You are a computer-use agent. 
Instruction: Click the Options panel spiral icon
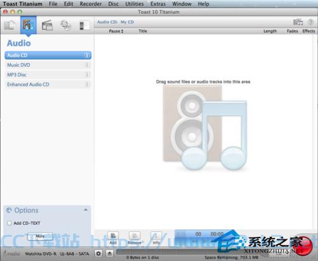(9, 210)
